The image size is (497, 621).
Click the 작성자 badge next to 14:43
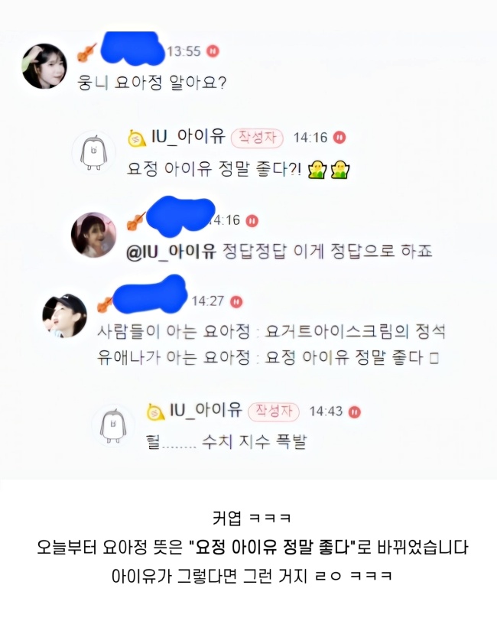click(x=274, y=411)
